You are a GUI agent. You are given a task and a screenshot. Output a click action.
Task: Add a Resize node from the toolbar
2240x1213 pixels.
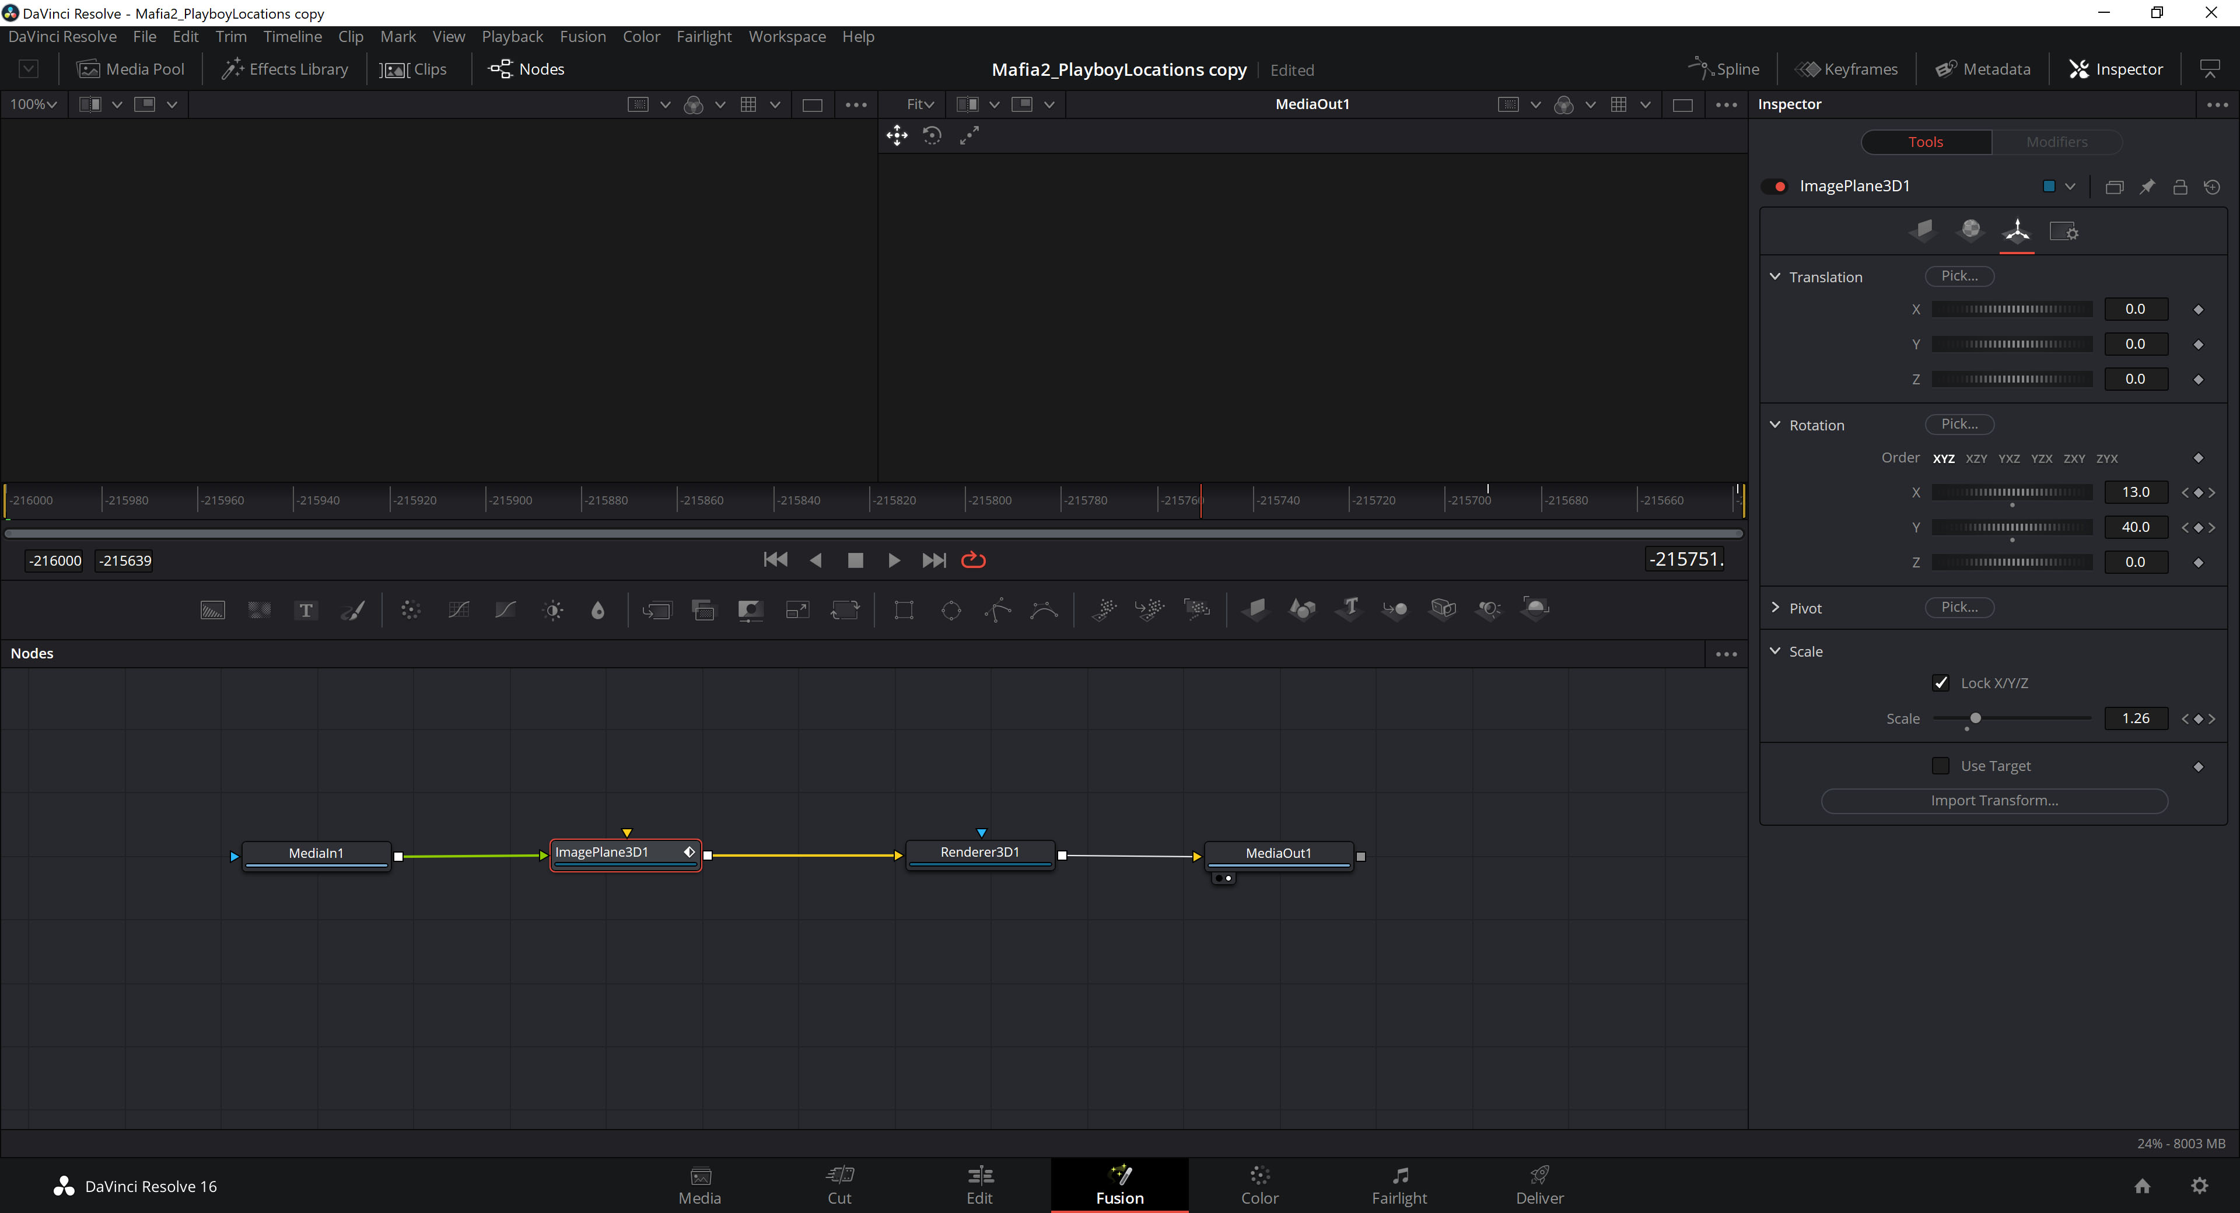click(x=797, y=611)
